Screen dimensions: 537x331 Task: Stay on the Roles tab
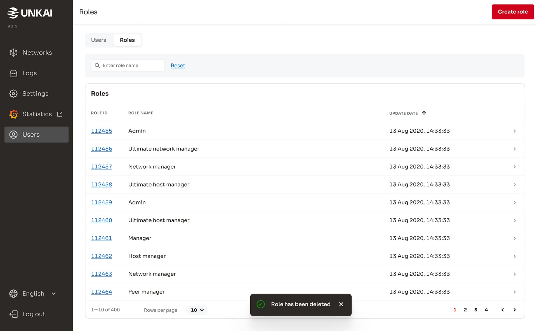127,40
